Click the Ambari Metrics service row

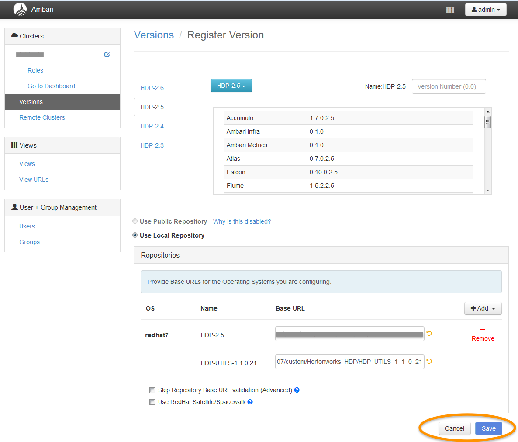(349, 145)
